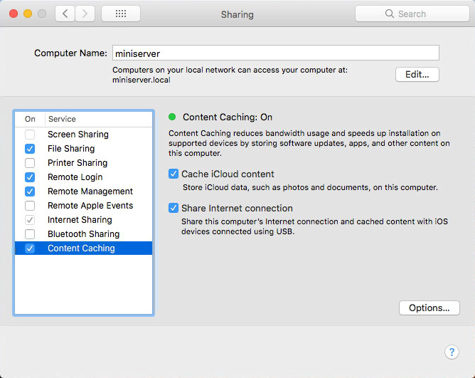
Task: Go forward with the right arrow button
Action: 85,14
